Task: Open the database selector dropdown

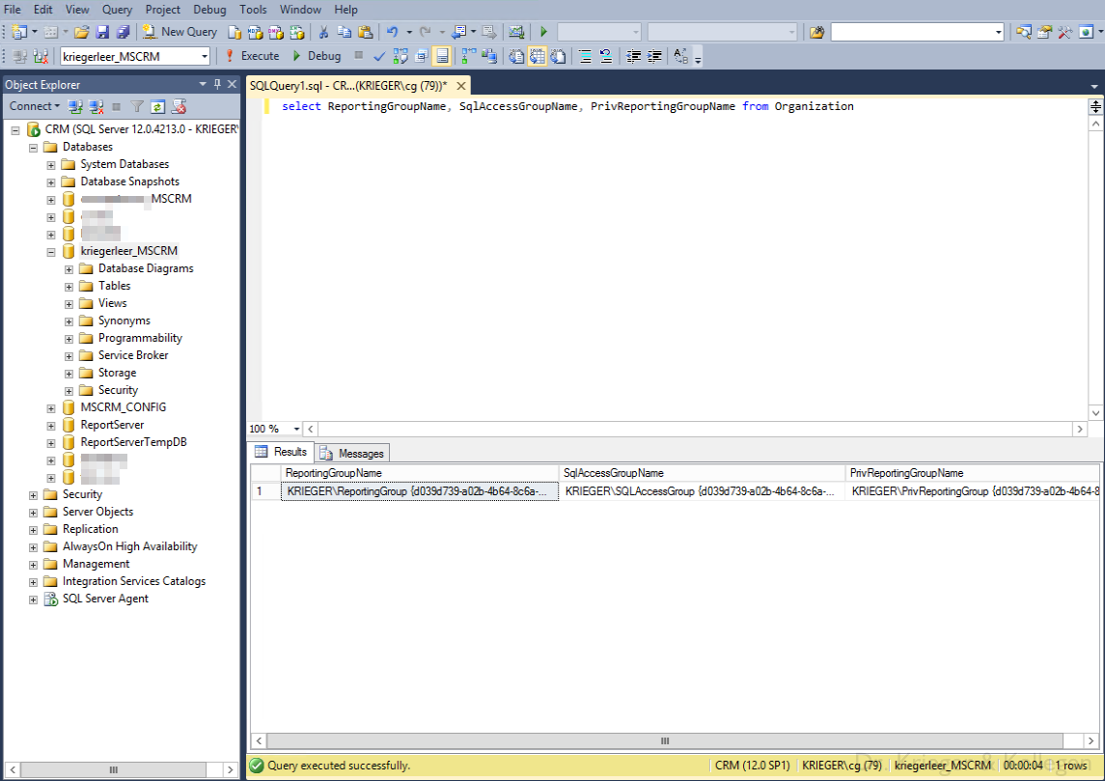Action: pos(204,56)
